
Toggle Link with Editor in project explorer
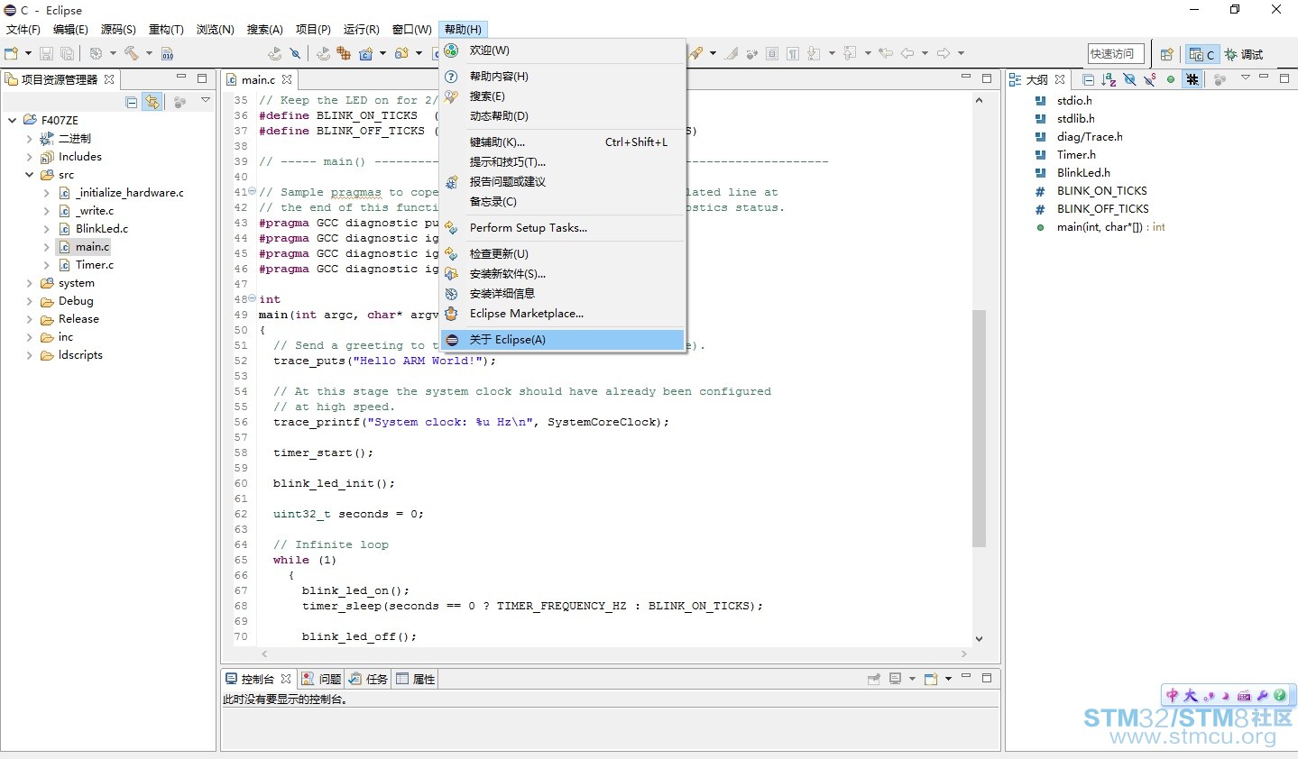pyautogui.click(x=152, y=102)
